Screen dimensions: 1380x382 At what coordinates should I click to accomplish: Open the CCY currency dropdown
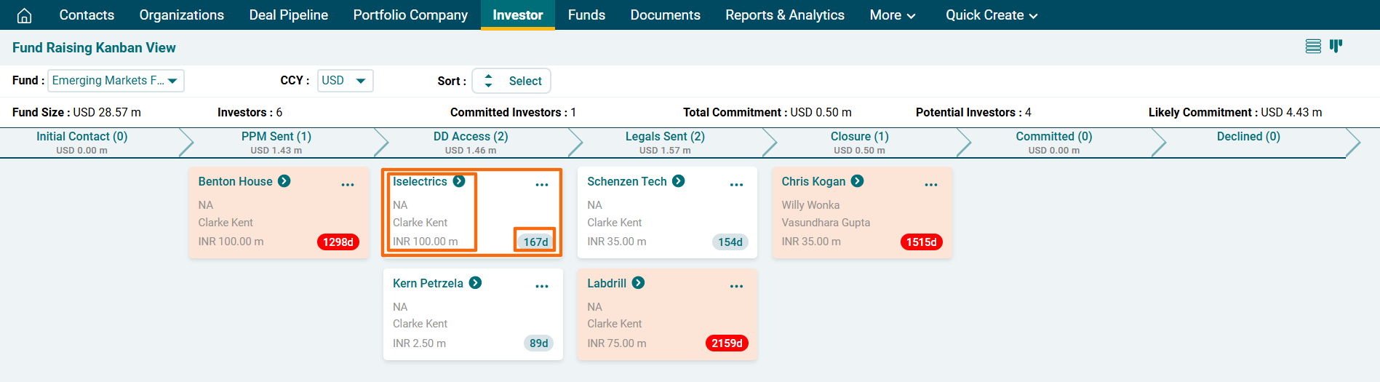click(x=345, y=81)
